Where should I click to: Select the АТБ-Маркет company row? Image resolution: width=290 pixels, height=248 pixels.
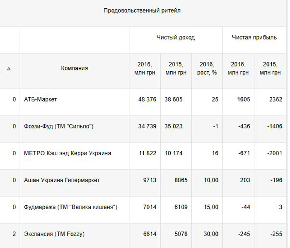pyautogui.click(x=41, y=99)
